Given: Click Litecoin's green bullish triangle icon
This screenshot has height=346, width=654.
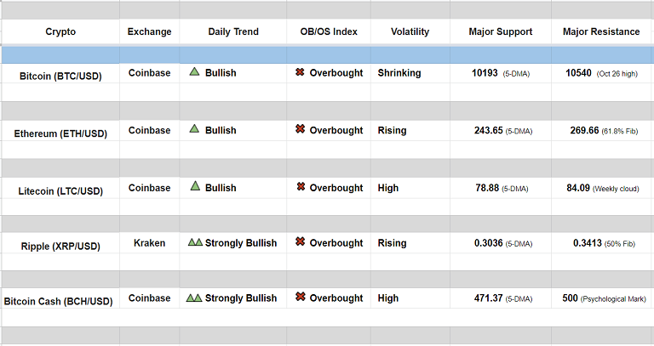Looking at the screenshot, I should (194, 186).
